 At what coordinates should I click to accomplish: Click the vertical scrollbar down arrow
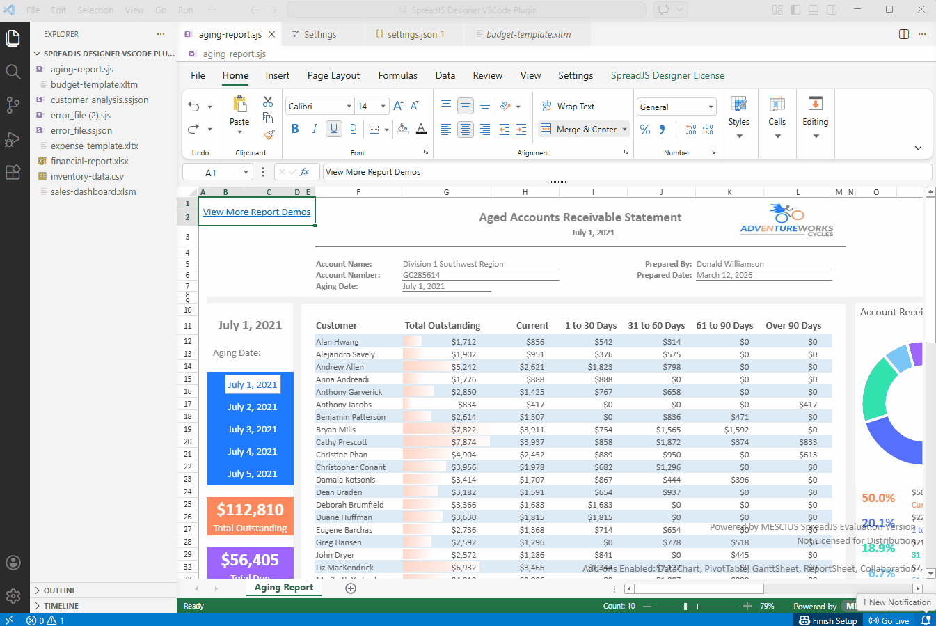(930, 573)
